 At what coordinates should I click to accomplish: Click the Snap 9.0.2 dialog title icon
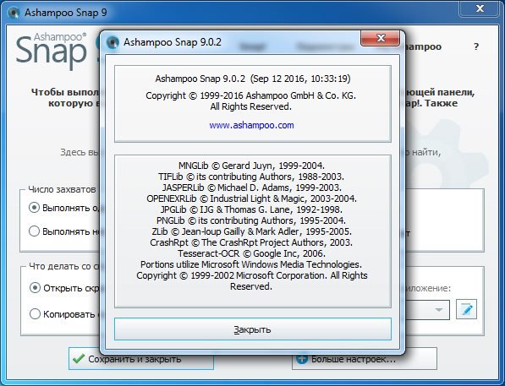(x=113, y=42)
